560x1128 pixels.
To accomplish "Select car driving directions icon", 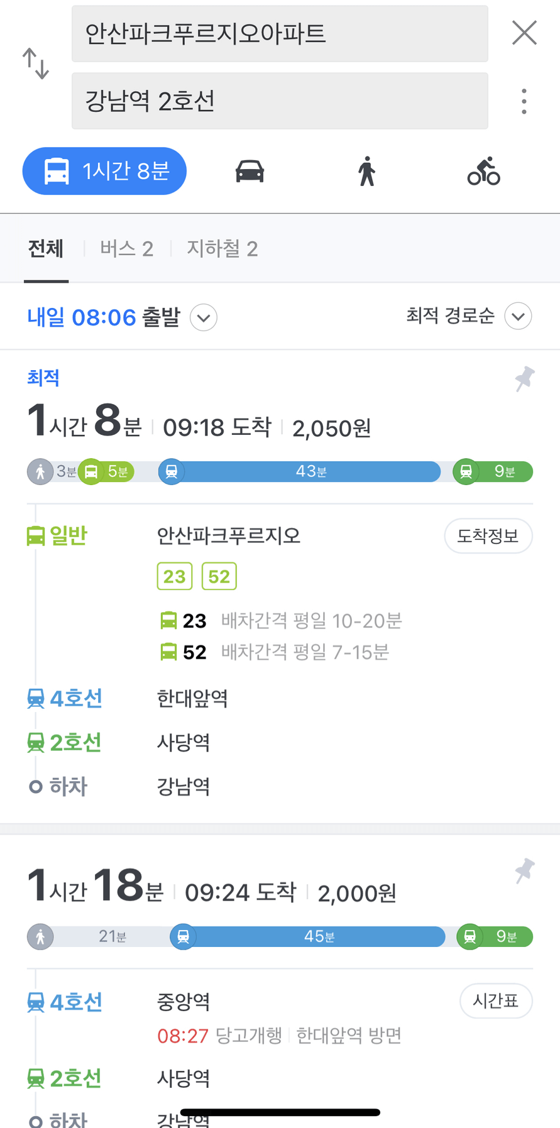I will click(x=250, y=171).
